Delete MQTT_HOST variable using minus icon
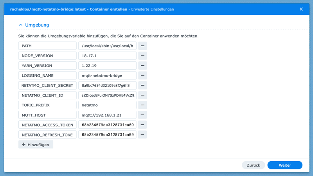This screenshot has width=313, height=176. [142, 115]
